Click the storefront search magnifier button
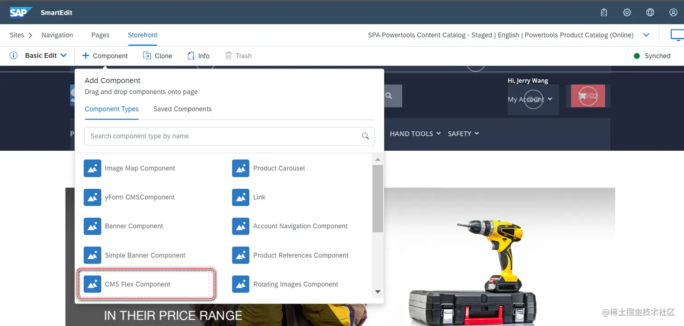This screenshot has height=326, width=684. 389,96
